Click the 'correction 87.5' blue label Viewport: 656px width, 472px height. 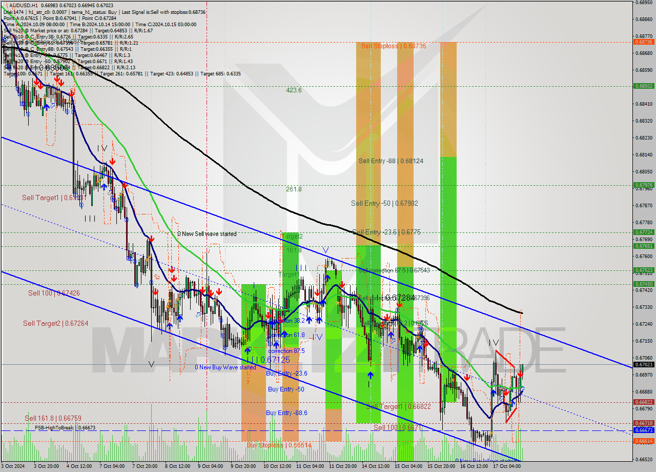(286, 351)
